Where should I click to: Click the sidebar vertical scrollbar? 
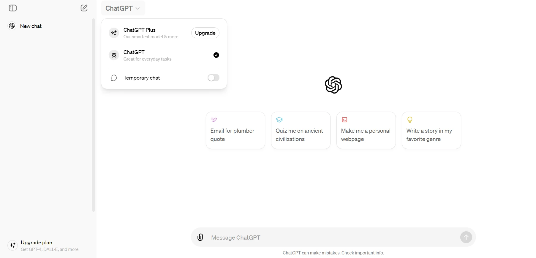point(94,115)
